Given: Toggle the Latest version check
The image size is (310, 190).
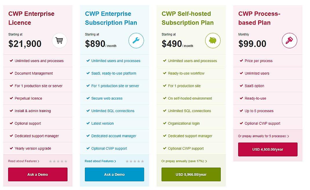Looking at the screenshot, I should [88, 123].
